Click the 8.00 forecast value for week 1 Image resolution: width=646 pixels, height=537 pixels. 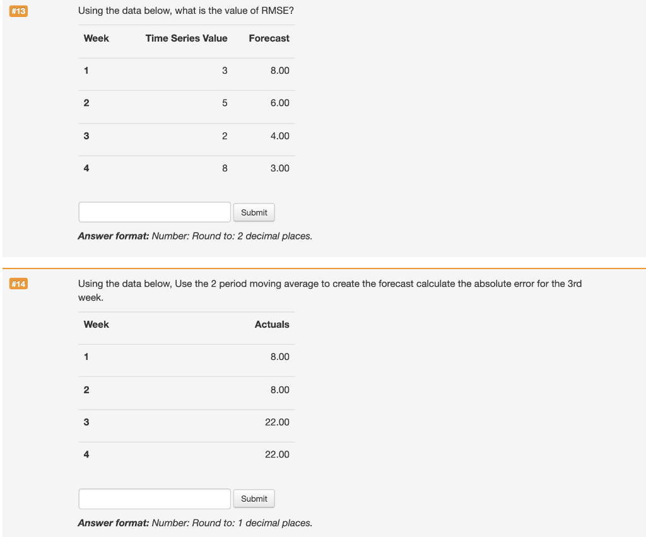279,70
